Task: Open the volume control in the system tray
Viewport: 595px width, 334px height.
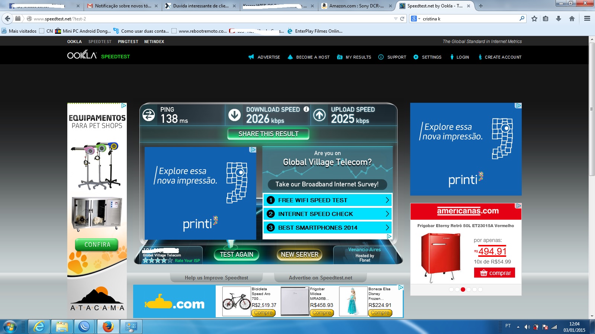Action: click(x=527, y=327)
